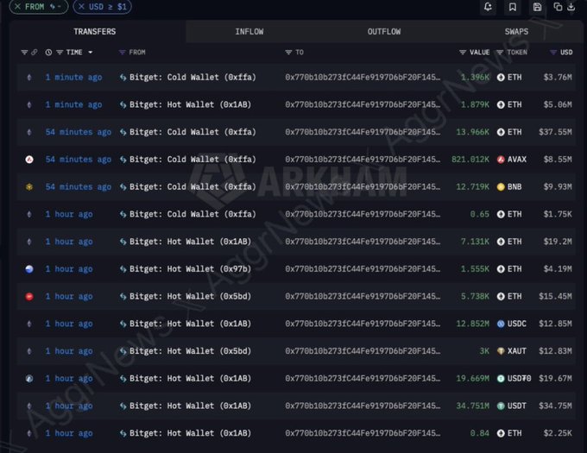The image size is (587, 453).
Task: Click Bitget entity icon in $8.55M row
Action: pos(123,160)
